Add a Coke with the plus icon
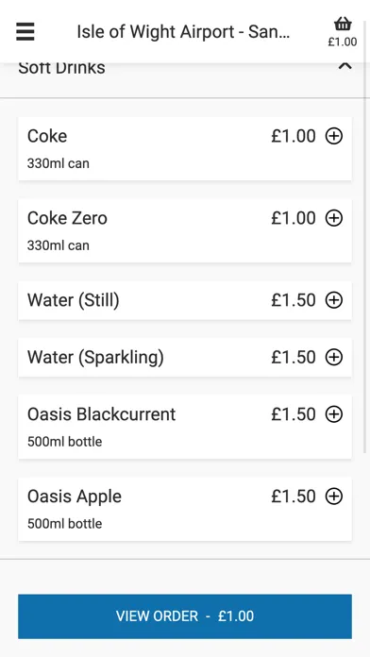370x657 pixels. coord(334,136)
